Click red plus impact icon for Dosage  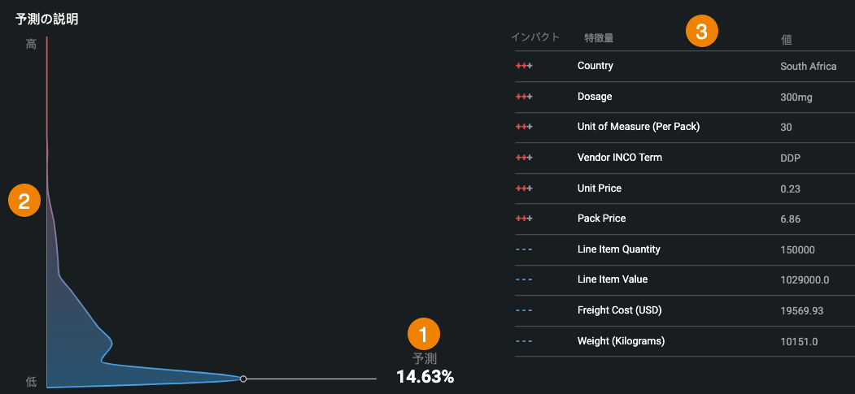click(524, 97)
